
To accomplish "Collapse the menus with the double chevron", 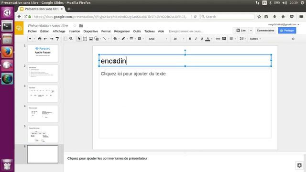I will [x=293, y=39].
